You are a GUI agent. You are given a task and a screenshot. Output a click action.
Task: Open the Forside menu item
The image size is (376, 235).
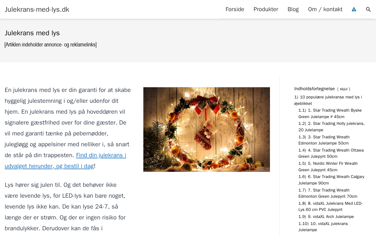click(x=235, y=9)
